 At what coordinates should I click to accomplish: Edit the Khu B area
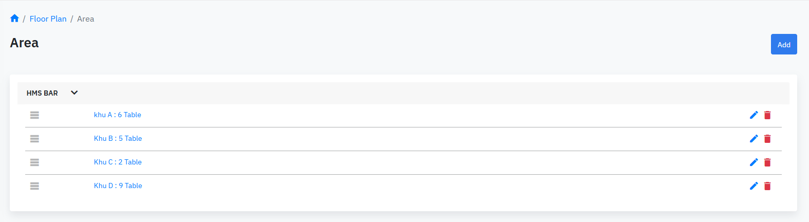[754, 139]
